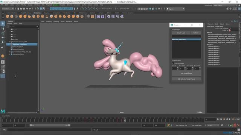Go to the start of the playback range
Viewport: 241px width, 135px height.
pos(218,119)
